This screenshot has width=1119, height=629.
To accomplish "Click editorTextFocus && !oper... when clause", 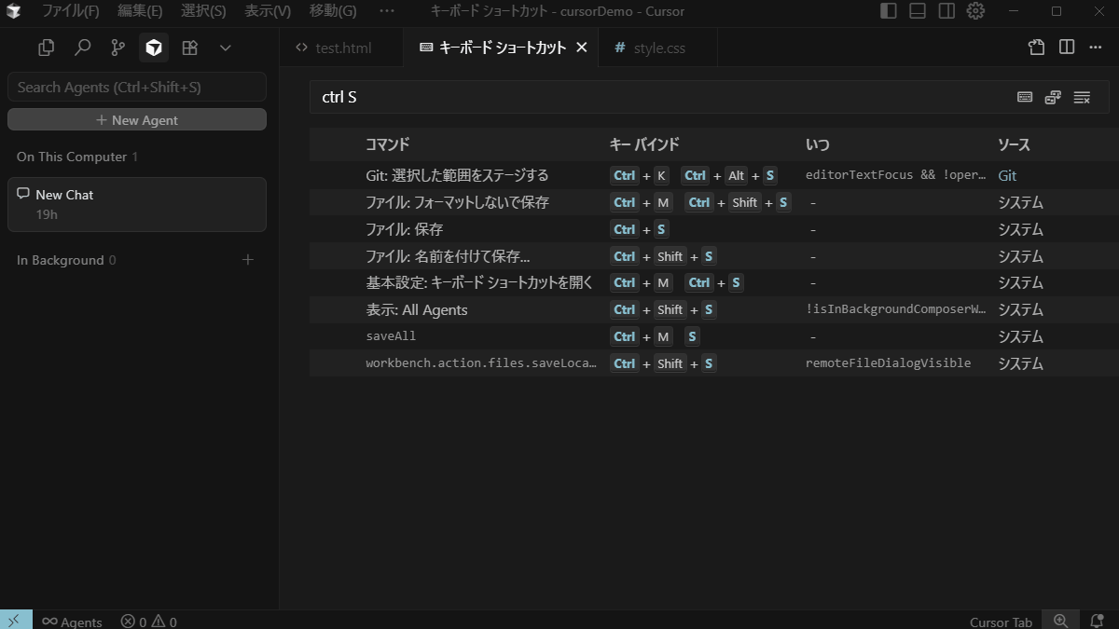I will (x=895, y=175).
